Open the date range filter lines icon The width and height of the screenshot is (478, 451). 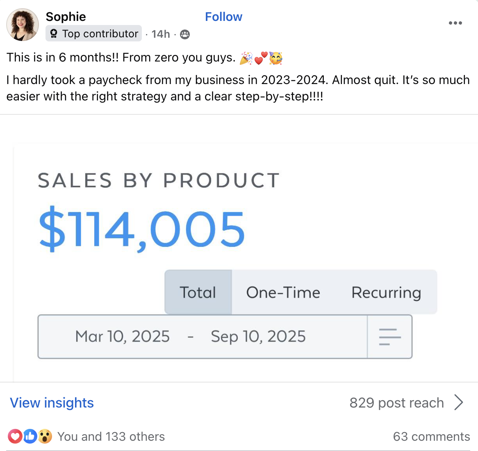point(389,337)
